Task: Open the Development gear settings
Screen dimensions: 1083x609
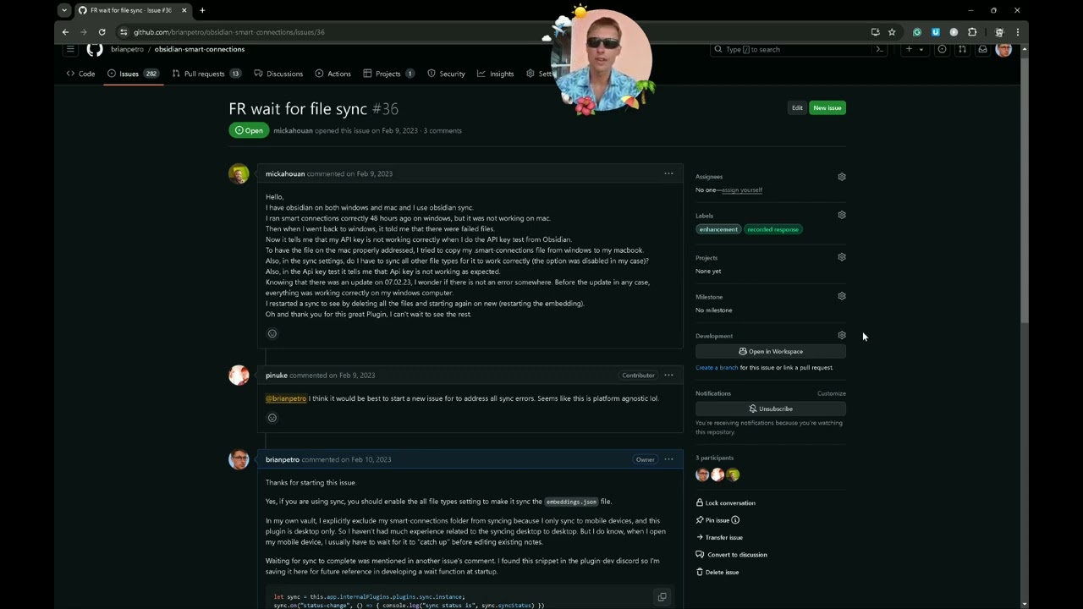Action: pos(842,335)
